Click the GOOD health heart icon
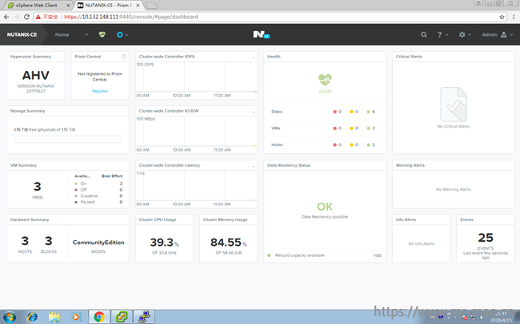The height and width of the screenshot is (324, 520). click(325, 80)
